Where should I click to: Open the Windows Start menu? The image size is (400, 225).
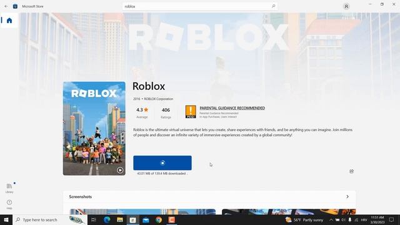click(x=6, y=219)
